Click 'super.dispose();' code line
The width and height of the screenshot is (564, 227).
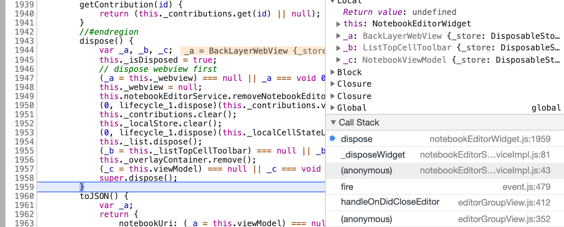pyautogui.click(x=138, y=178)
